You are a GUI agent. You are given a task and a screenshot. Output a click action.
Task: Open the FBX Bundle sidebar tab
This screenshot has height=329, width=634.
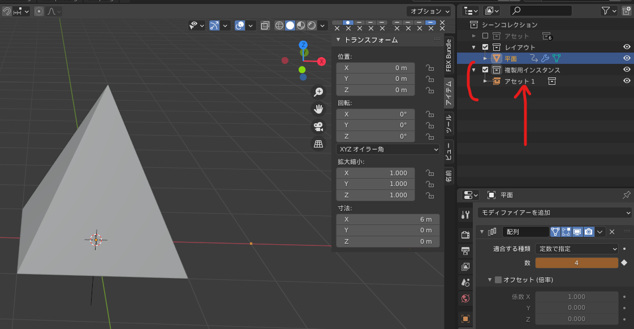[448, 55]
